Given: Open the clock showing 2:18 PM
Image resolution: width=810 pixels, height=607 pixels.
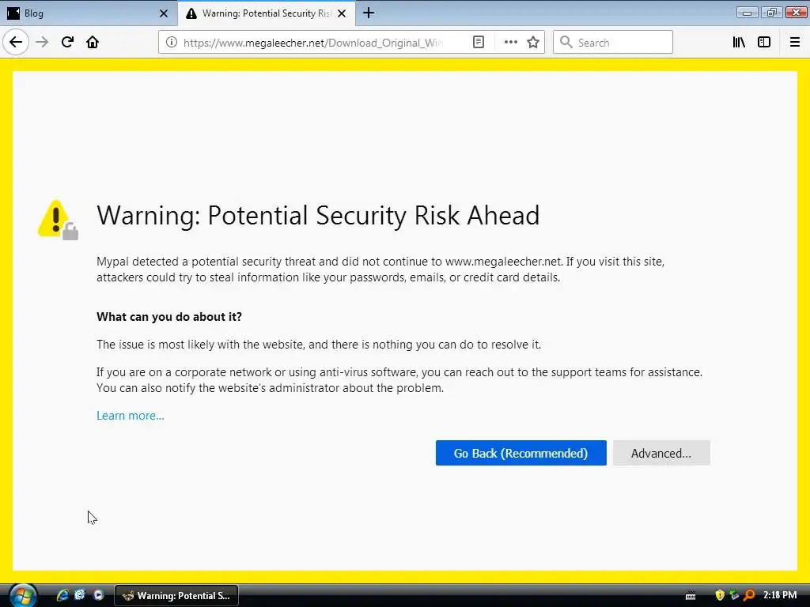Looking at the screenshot, I should (x=780, y=595).
